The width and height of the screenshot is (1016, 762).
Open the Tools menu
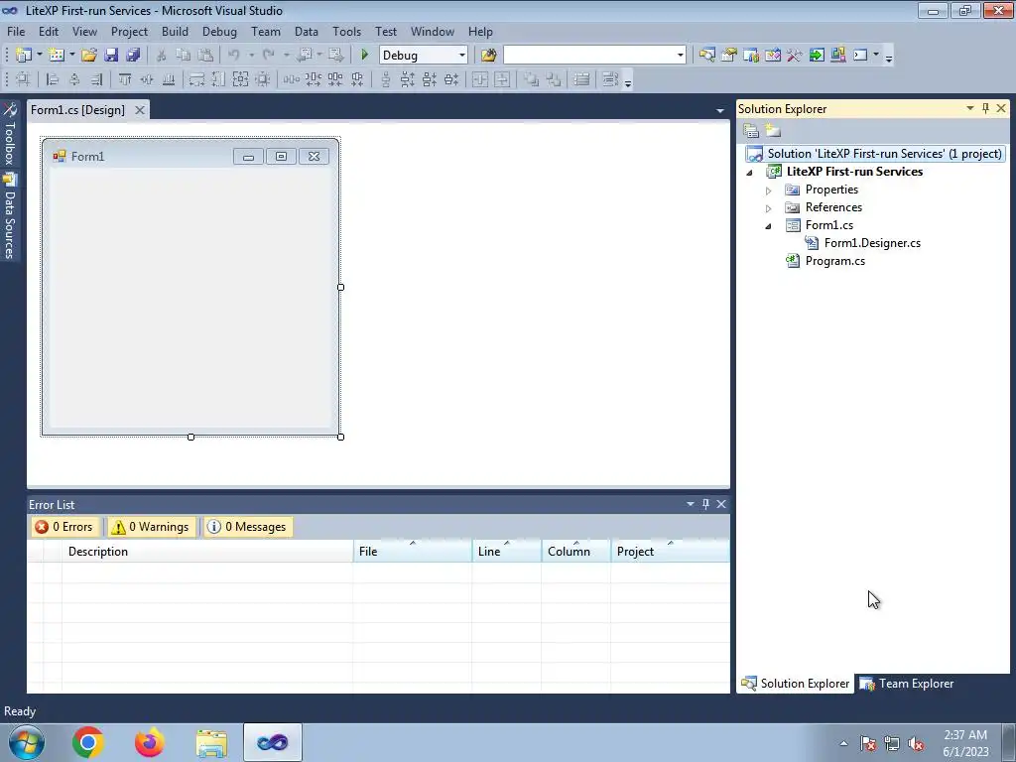[x=346, y=31]
